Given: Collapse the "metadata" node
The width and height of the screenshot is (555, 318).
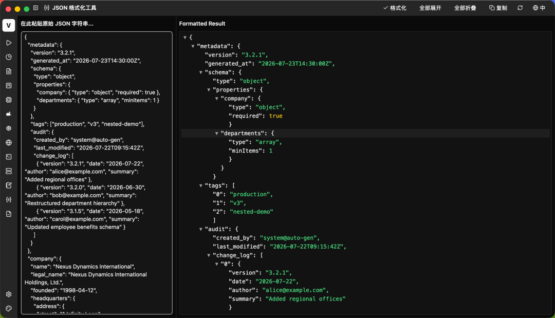Looking at the screenshot, I should tap(193, 46).
